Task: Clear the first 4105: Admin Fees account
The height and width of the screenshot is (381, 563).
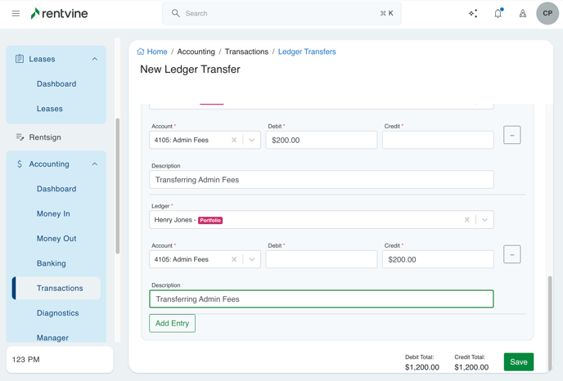Action: [234, 141]
